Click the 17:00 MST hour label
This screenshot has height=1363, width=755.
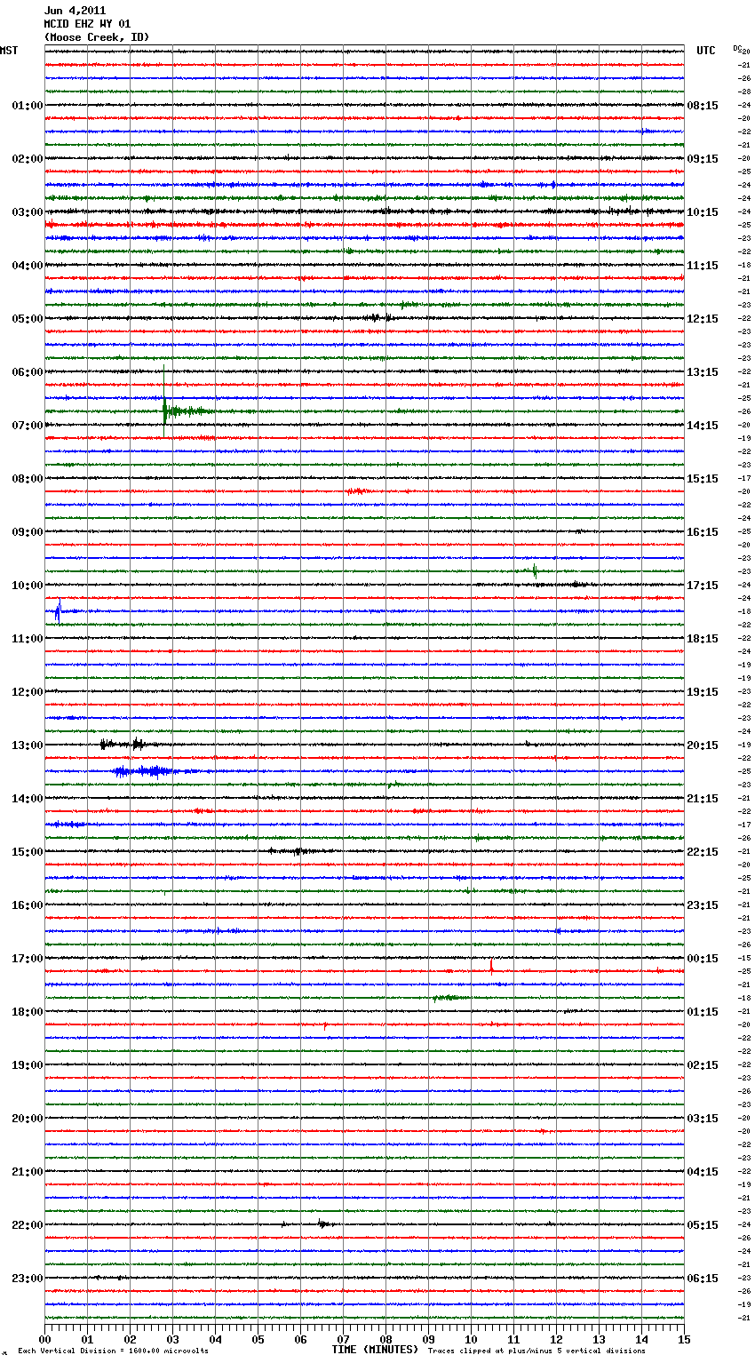click(28, 959)
